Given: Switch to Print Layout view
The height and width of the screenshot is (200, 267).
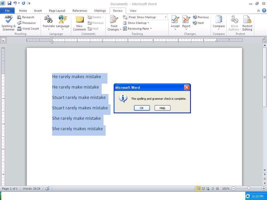Looking at the screenshot, I should (198, 189).
